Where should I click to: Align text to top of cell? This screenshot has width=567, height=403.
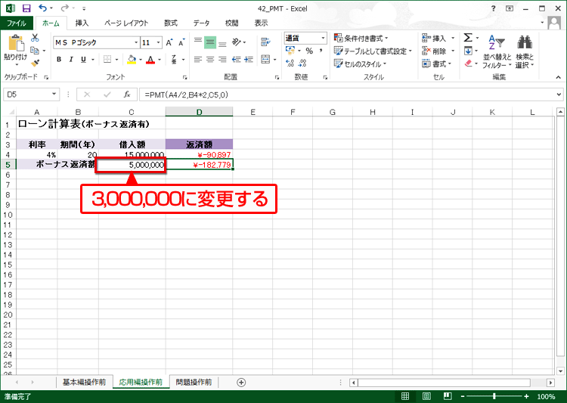click(198, 42)
